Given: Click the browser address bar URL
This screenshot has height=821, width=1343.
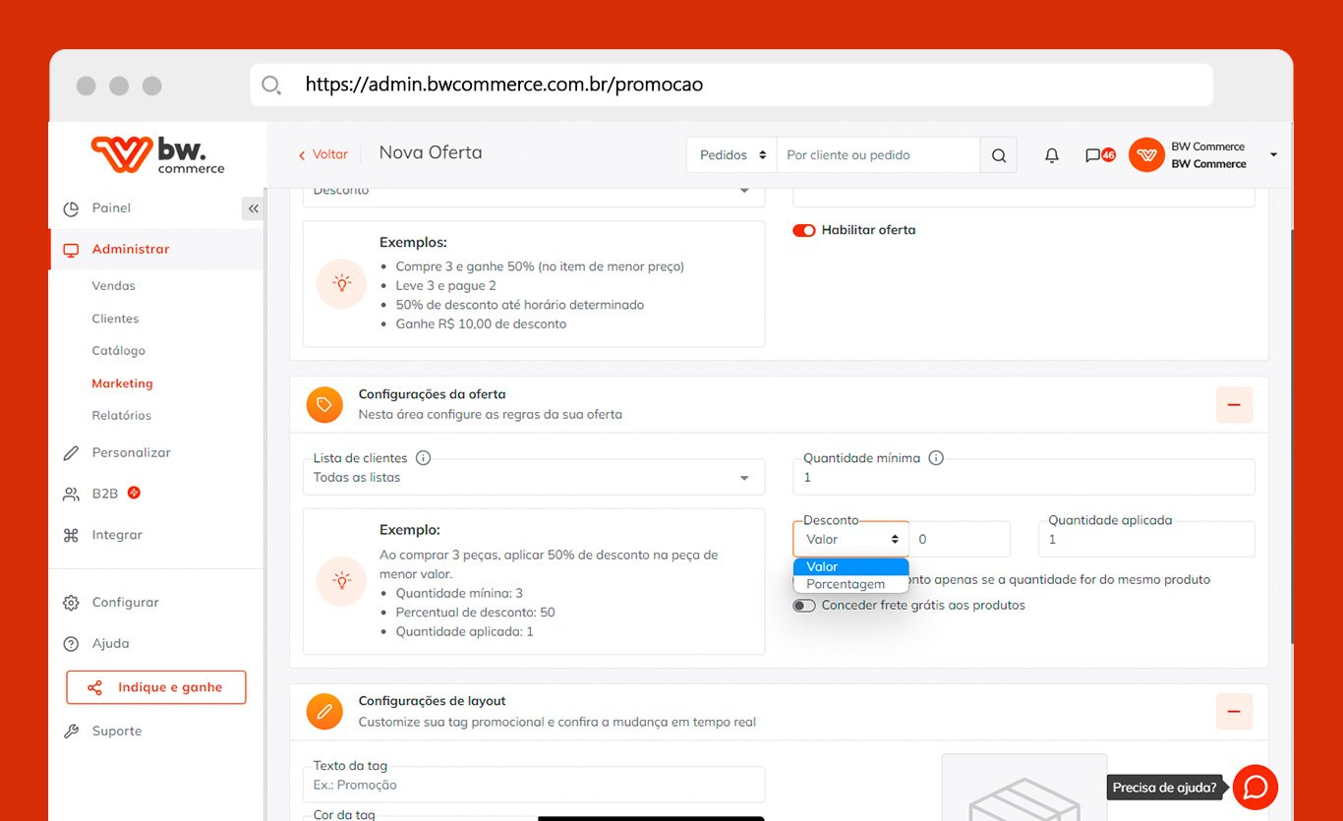Looking at the screenshot, I should point(504,85).
